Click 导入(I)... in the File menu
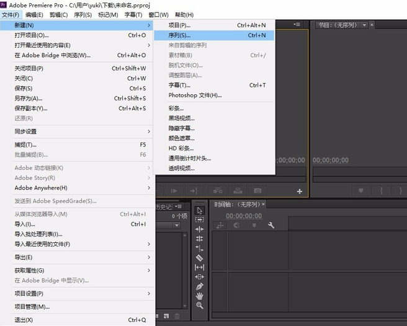The image size is (407, 326). (25, 224)
